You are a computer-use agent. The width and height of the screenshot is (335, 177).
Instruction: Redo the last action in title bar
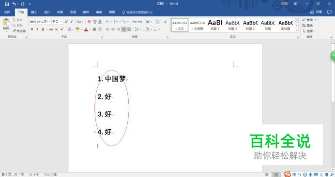(x=23, y=4)
